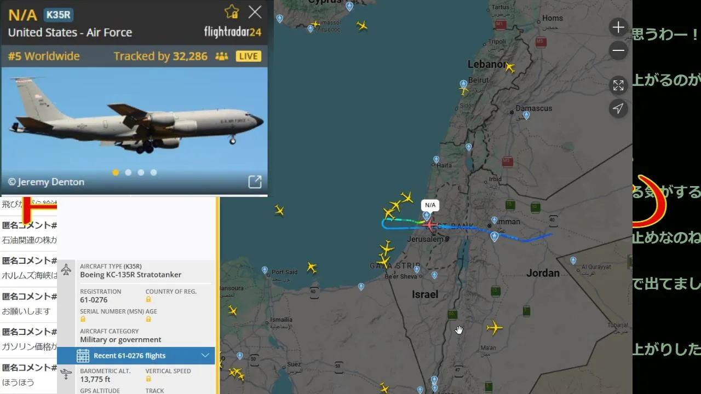Select the Damascus airport pin marker

click(526, 115)
